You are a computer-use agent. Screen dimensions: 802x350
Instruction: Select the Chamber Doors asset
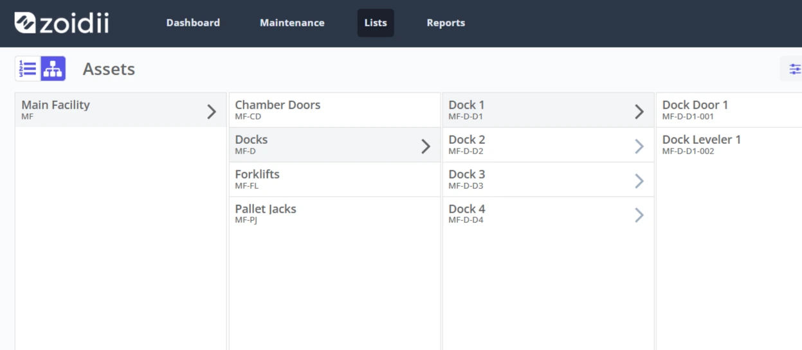click(334, 110)
